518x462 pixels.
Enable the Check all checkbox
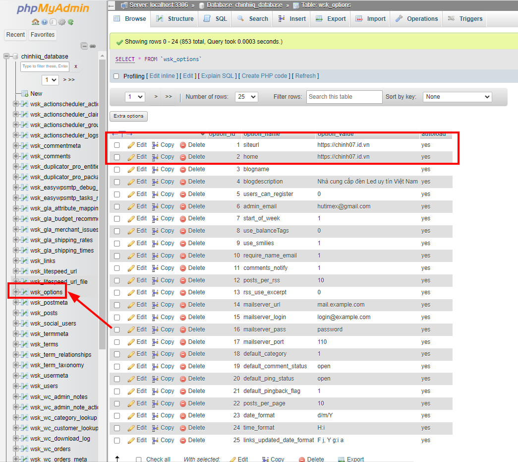pos(139,460)
